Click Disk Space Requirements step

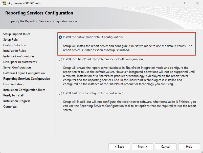(20, 62)
